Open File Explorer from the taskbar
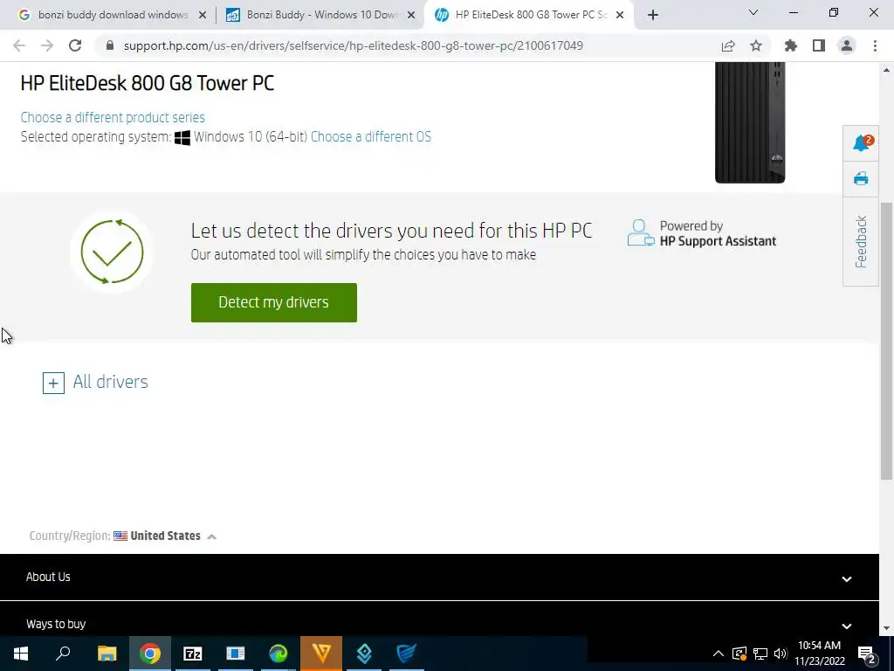 pos(107,654)
